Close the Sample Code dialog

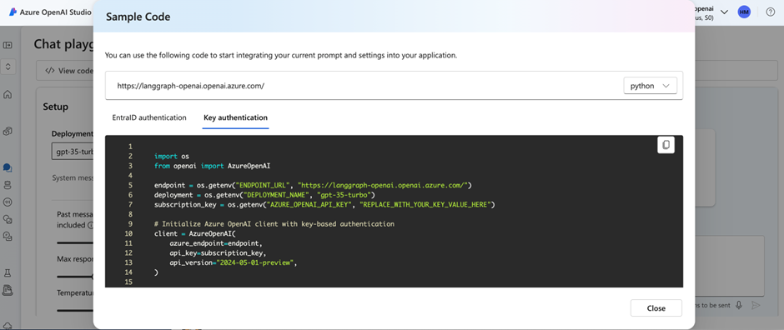point(656,308)
